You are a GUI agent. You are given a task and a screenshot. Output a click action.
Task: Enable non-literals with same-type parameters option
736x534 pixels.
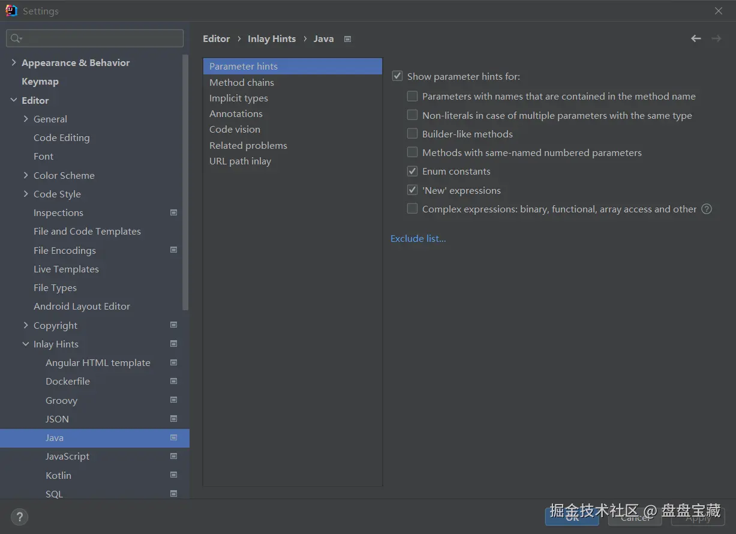pyautogui.click(x=412, y=115)
